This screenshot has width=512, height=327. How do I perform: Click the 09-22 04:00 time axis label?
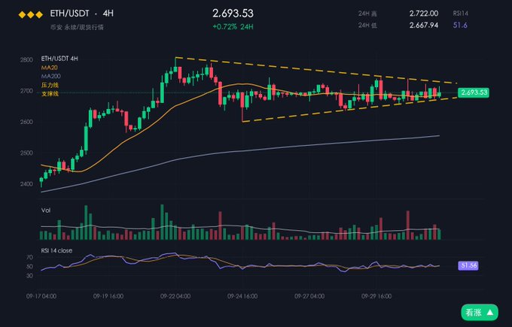(175, 296)
